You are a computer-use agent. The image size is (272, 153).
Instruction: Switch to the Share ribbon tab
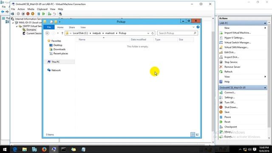72,27
